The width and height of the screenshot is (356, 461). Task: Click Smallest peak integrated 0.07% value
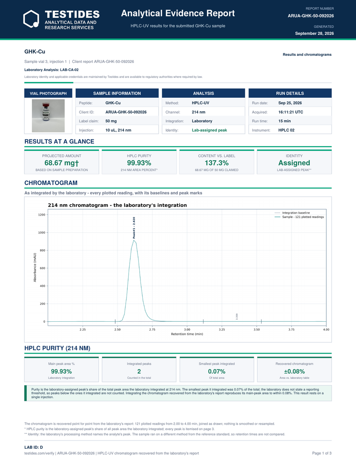pyautogui.click(x=217, y=371)
